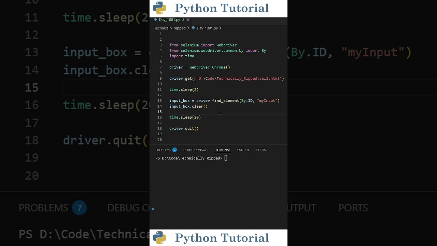Screen dimensions: 437x246
Task: Click line number 18 in the gutter
Action: [x=159, y=128]
